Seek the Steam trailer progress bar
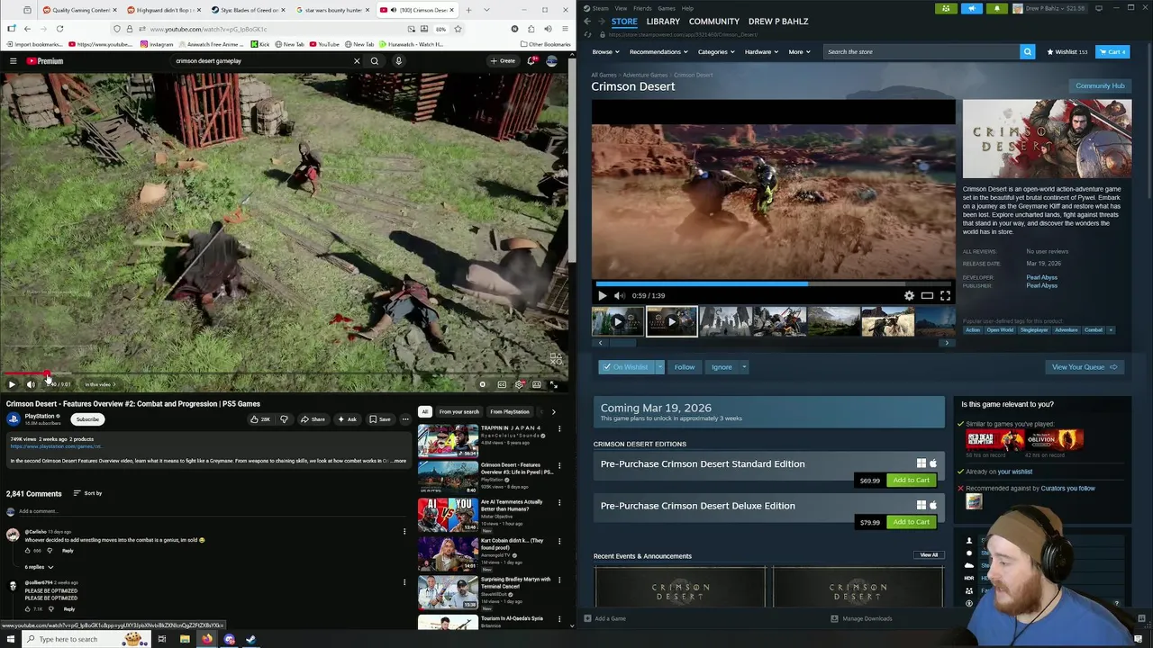This screenshot has width=1153, height=648. 773,283
